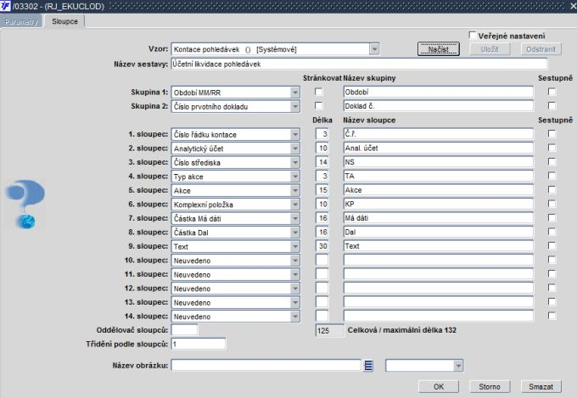The height and width of the screenshot is (398, 577).
Task: Confirm with the OK button
Action: [439, 387]
